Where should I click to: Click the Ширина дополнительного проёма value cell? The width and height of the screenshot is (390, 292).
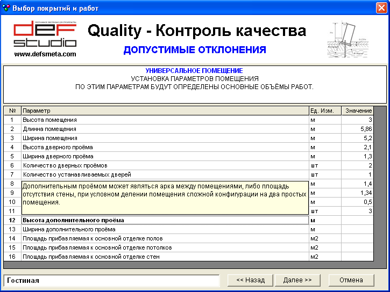click(x=357, y=230)
